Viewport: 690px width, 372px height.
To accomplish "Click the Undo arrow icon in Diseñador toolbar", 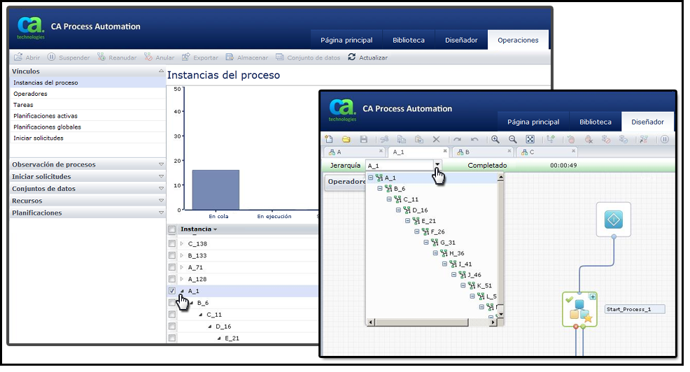I will [x=474, y=139].
